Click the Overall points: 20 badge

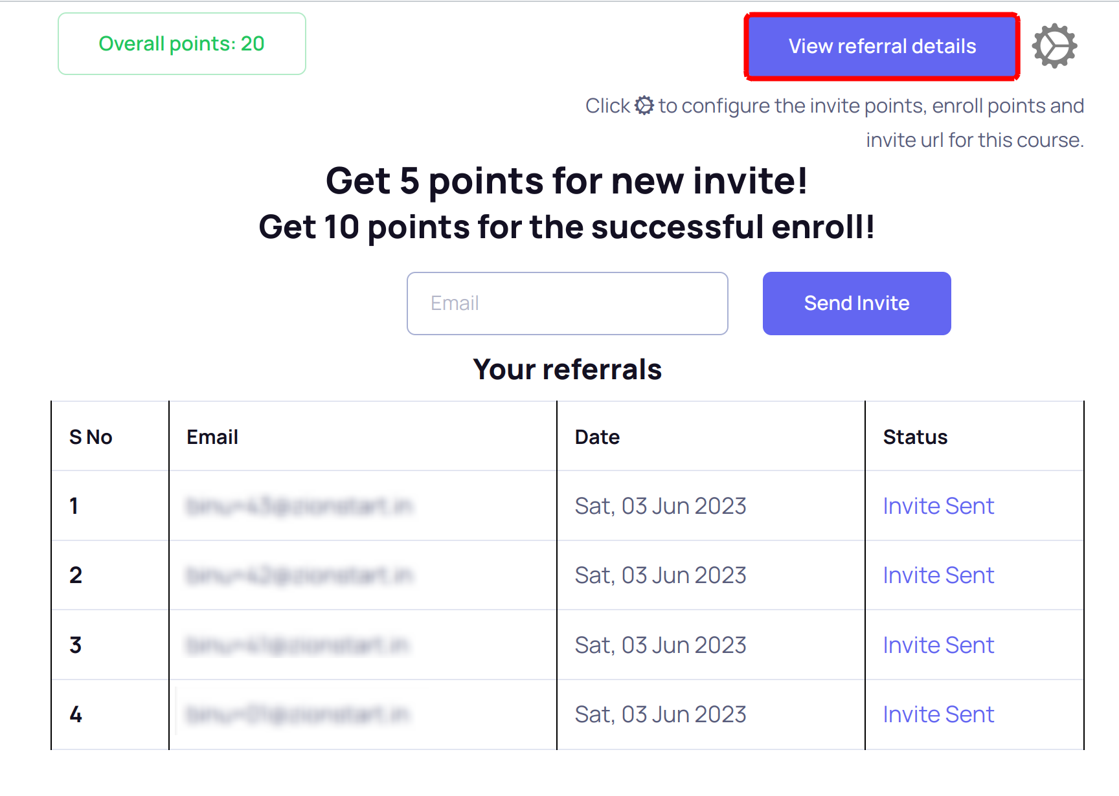point(181,44)
